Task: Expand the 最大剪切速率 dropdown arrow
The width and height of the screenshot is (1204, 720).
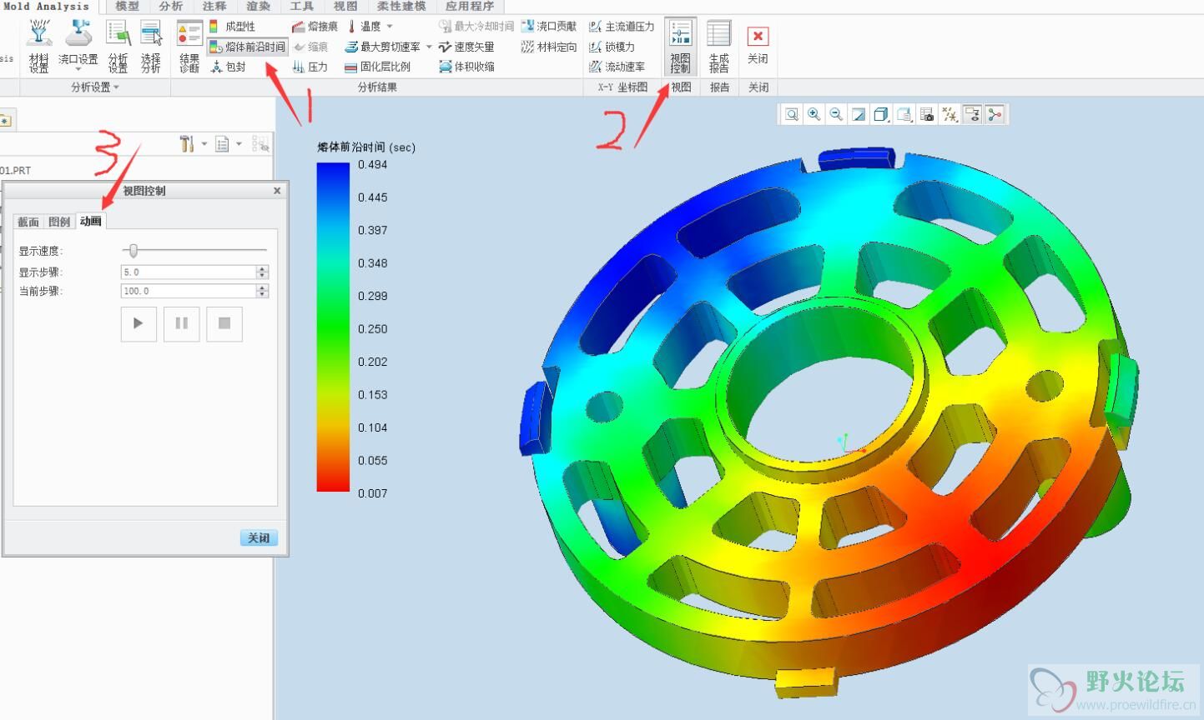Action: click(x=429, y=47)
